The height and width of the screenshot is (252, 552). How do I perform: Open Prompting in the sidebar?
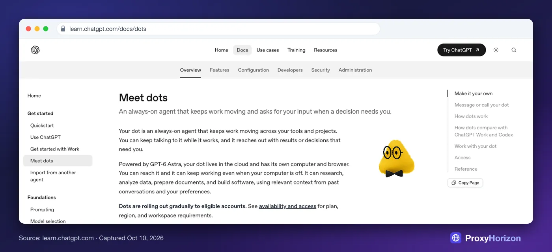pos(42,210)
